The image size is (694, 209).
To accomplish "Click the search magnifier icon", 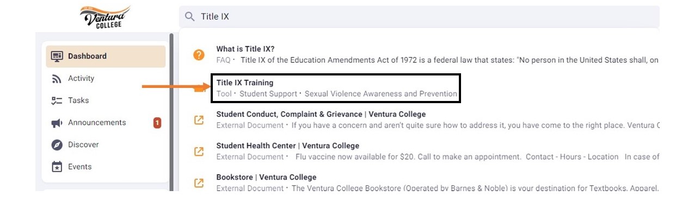I will pos(189,16).
